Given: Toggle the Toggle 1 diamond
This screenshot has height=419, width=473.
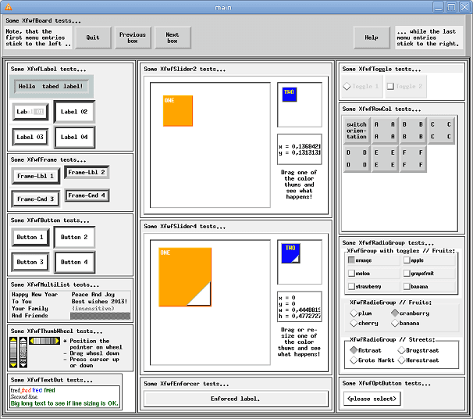Looking at the screenshot, I should pos(347,87).
